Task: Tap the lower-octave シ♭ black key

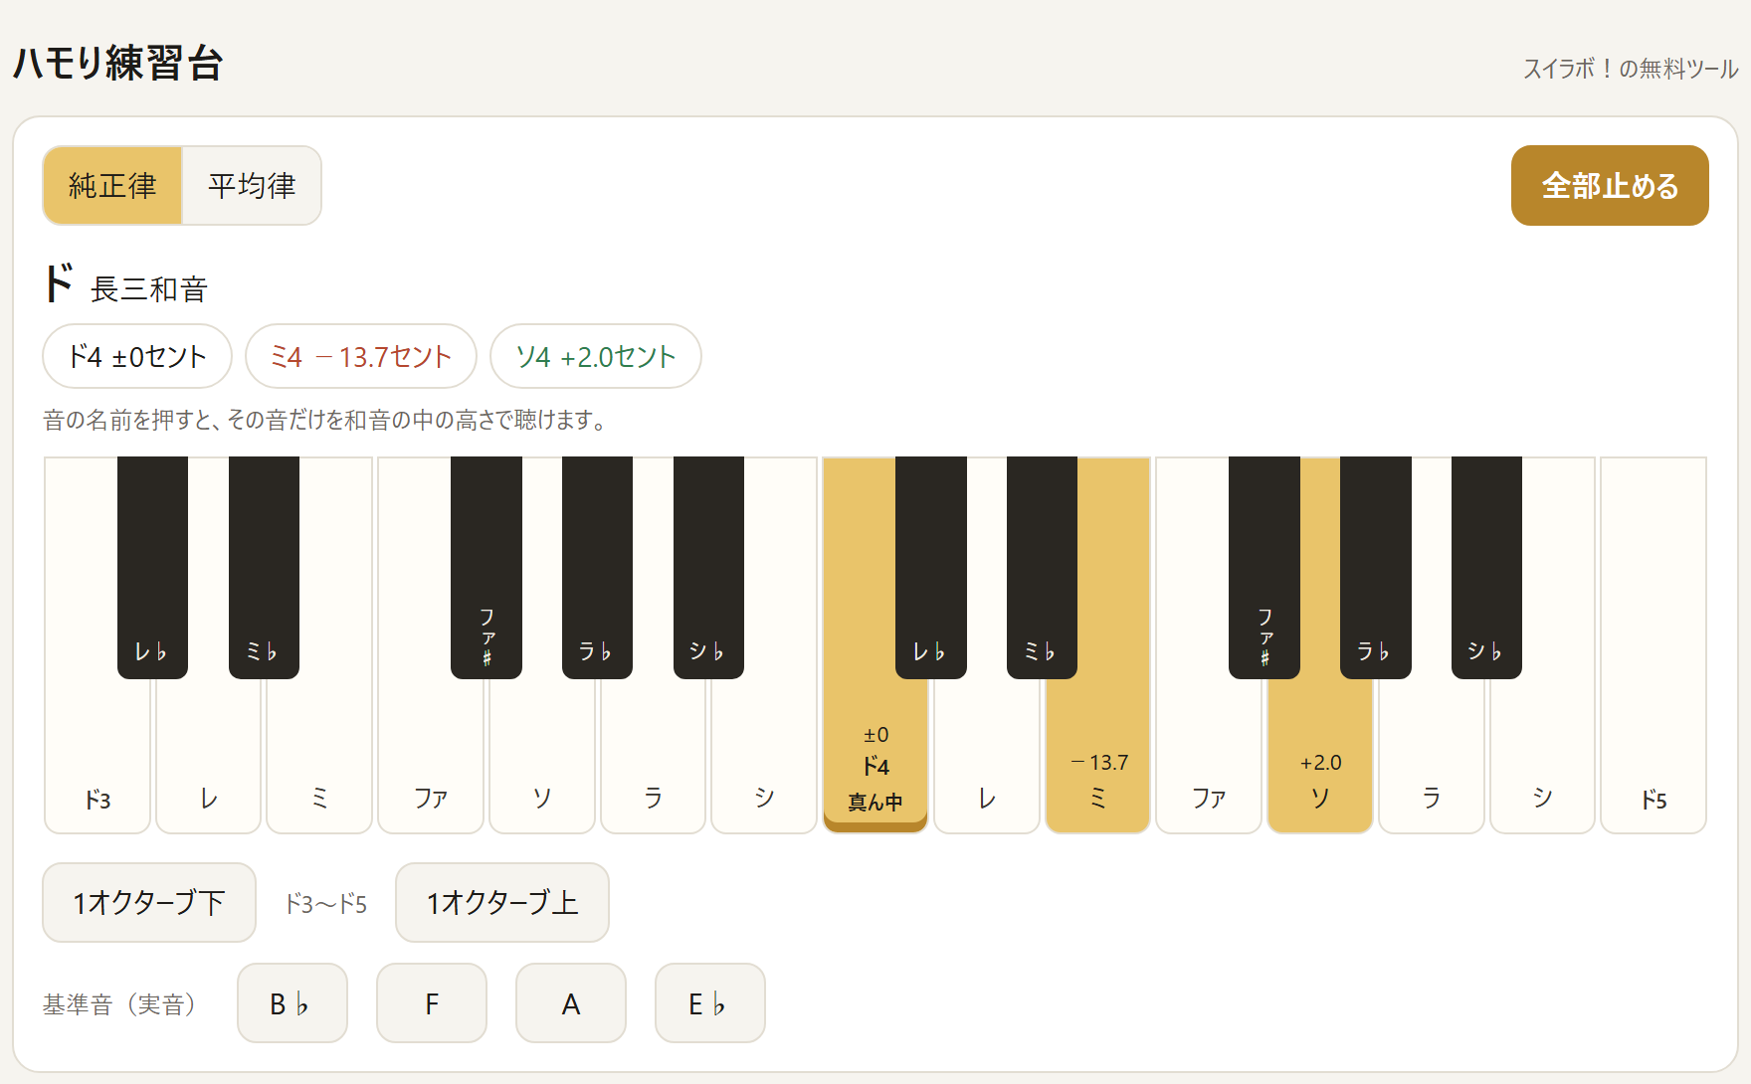Action: [708, 567]
